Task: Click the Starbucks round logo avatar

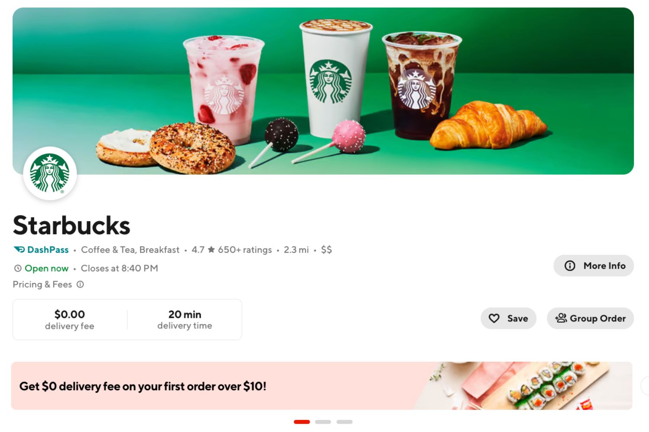Action: (50, 173)
